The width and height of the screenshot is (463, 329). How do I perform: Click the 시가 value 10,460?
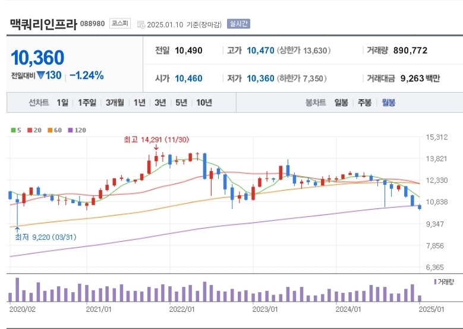[x=188, y=78]
